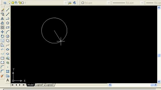
Task: Select the Erase tool
Action: click(x=2, y=10)
